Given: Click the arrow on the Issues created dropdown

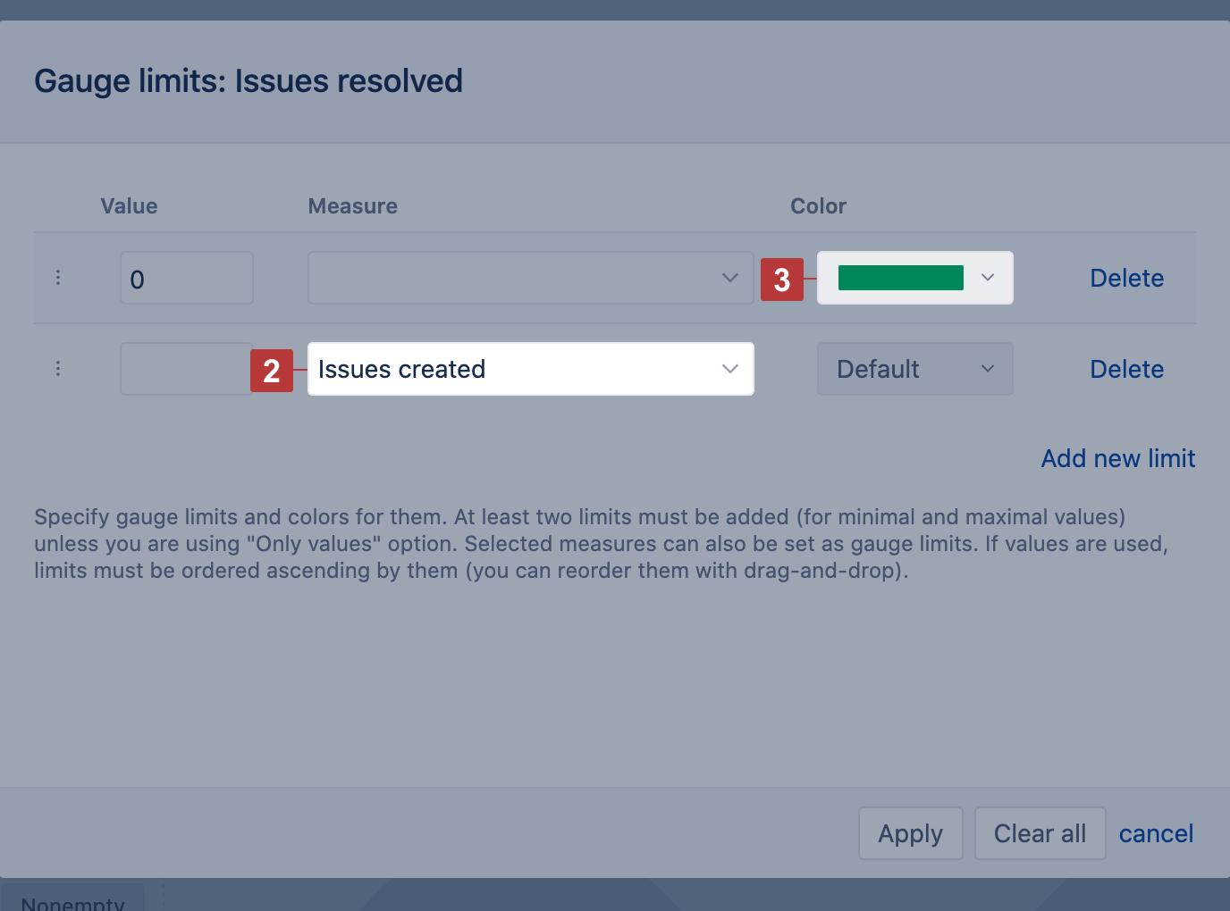Looking at the screenshot, I should pyautogui.click(x=729, y=368).
